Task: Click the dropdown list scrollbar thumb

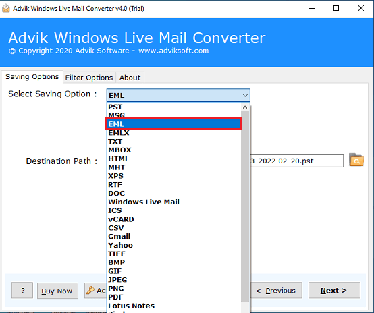Action: 245,206
